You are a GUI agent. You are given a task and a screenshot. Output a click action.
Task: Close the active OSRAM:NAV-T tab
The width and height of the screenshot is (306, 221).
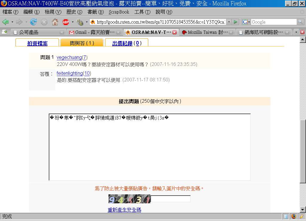coord(175,32)
